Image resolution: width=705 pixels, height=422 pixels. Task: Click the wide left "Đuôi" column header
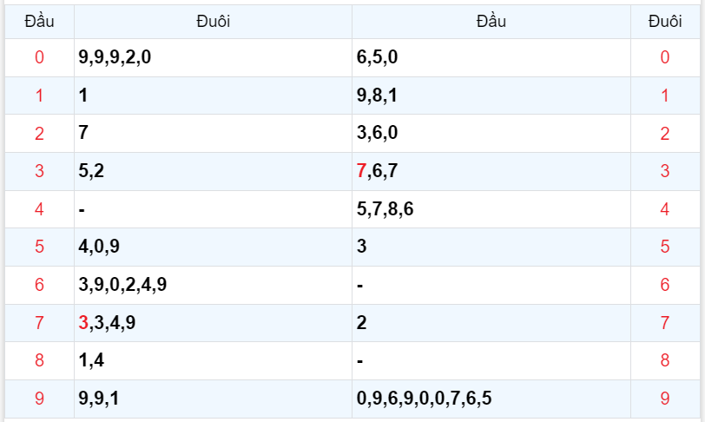213,22
